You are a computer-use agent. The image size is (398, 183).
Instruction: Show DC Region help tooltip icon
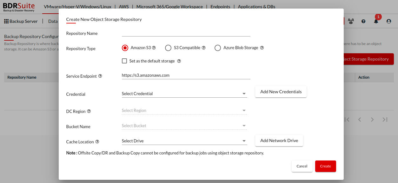89,111
